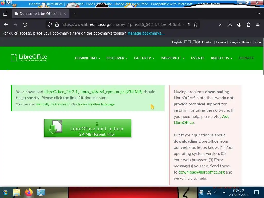Image resolution: width=264 pixels, height=198 pixels.
Task: Show tracking protection shield info
Action: [50, 24]
